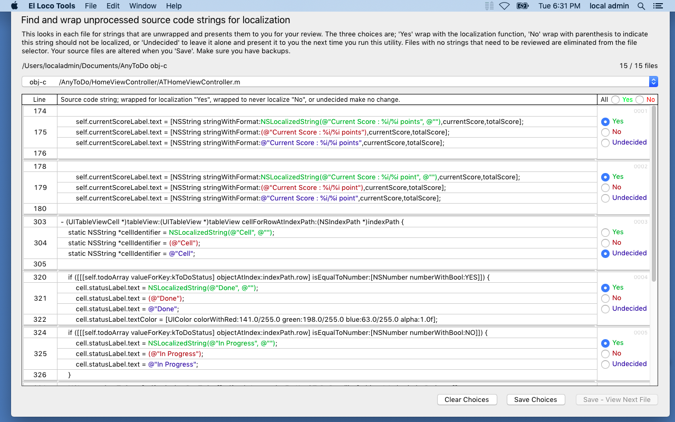Click the Wi-Fi status icon
The height and width of the screenshot is (422, 675).
tap(504, 6)
